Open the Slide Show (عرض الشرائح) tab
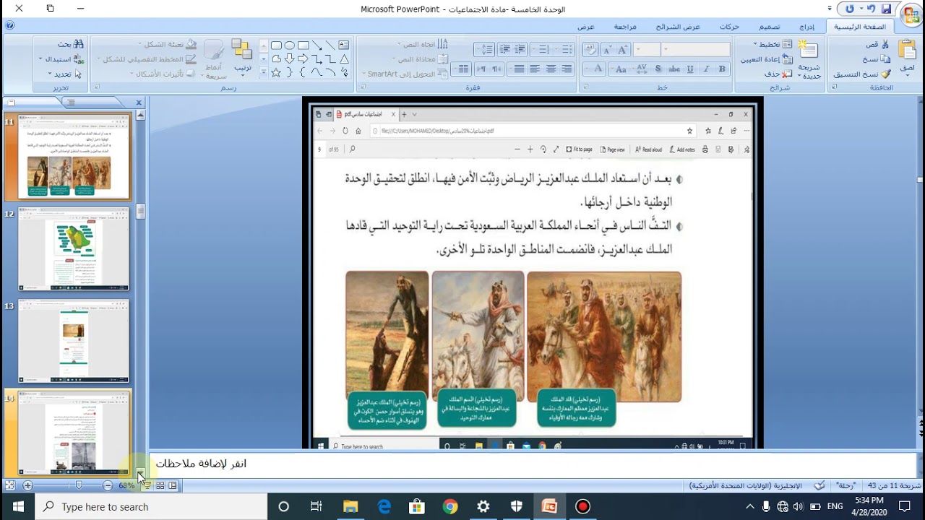 (x=679, y=27)
